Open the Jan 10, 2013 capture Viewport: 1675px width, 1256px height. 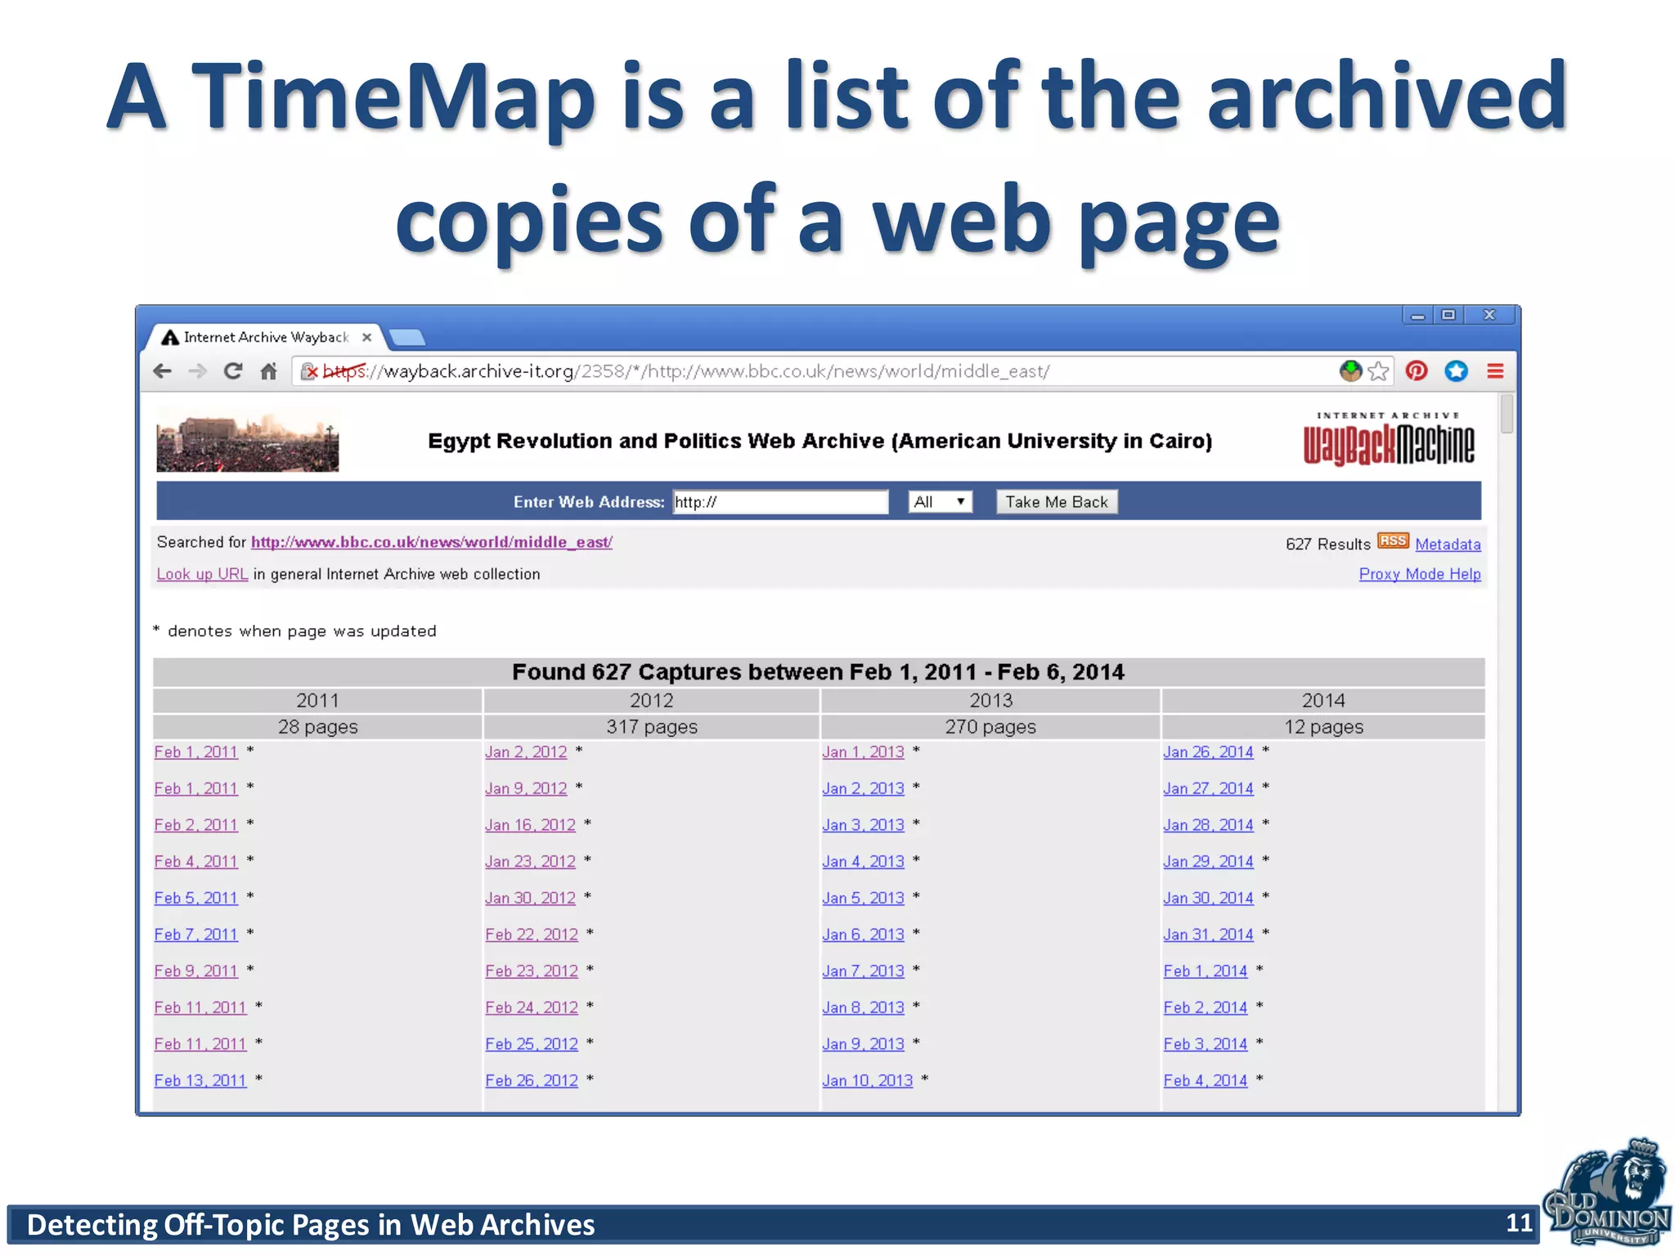click(868, 1080)
